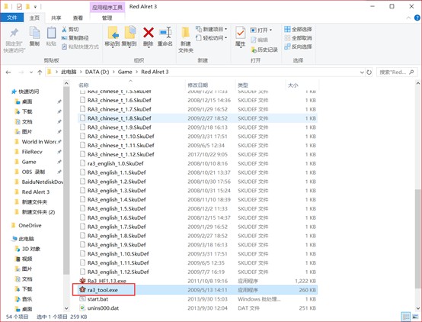Select BaiduNetdiskDownload in navigation pane
Viewport: 422px width, 322px height.
point(43,182)
